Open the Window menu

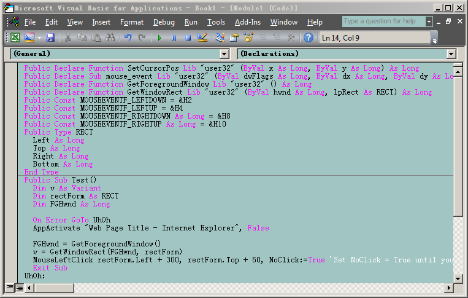(x=284, y=22)
